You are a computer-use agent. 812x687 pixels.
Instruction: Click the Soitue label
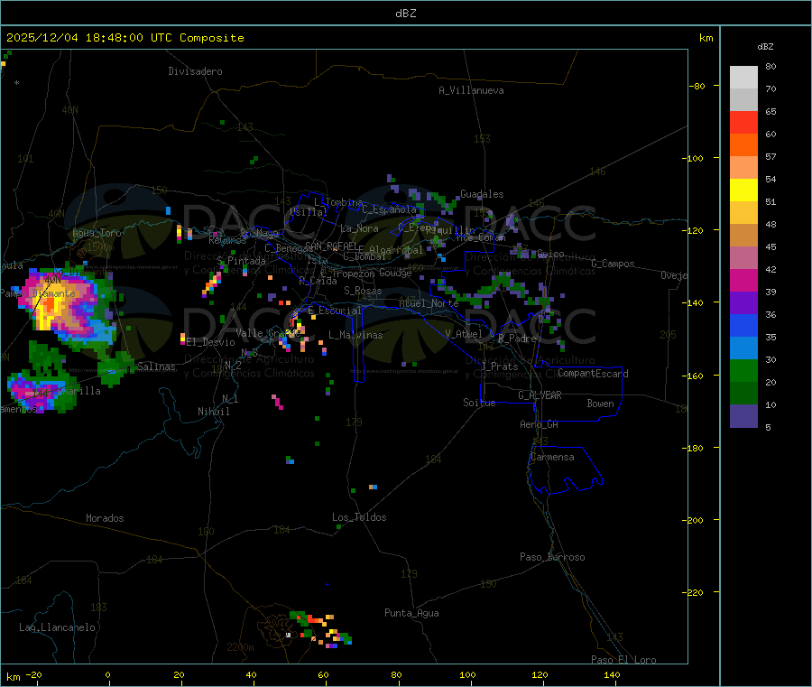pos(480,403)
